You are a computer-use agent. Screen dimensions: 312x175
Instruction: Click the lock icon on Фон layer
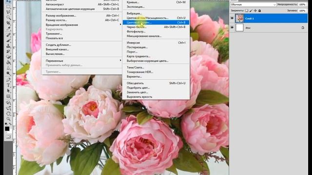303,28
